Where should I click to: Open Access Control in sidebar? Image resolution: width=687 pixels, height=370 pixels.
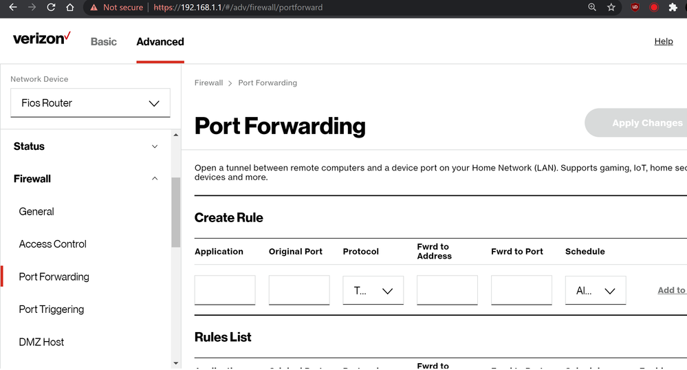(x=53, y=244)
